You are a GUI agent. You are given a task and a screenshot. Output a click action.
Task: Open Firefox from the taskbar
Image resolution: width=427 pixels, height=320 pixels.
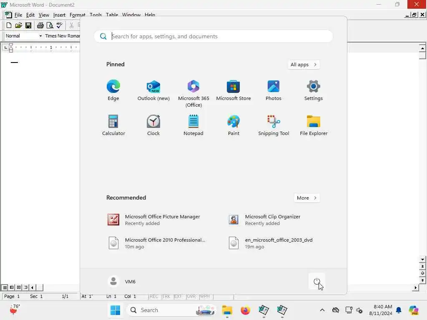pos(245,310)
